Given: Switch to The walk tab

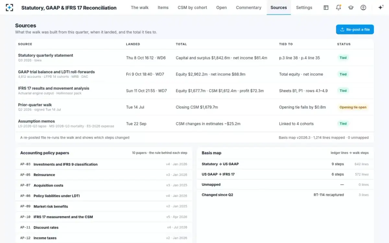Looking at the screenshot, I should coord(140,7).
